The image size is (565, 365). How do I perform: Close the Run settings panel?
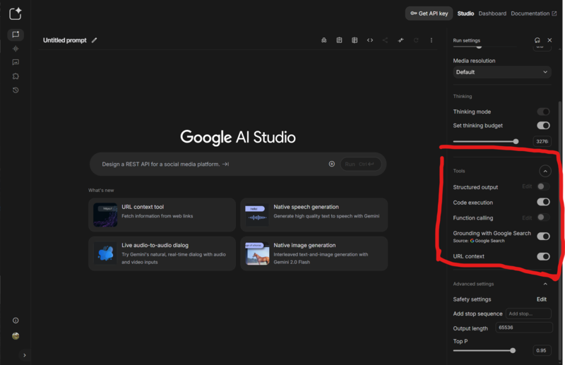click(549, 40)
